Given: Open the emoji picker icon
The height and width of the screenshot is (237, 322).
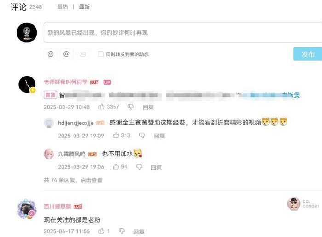Looking at the screenshot, I should tap(51, 54).
